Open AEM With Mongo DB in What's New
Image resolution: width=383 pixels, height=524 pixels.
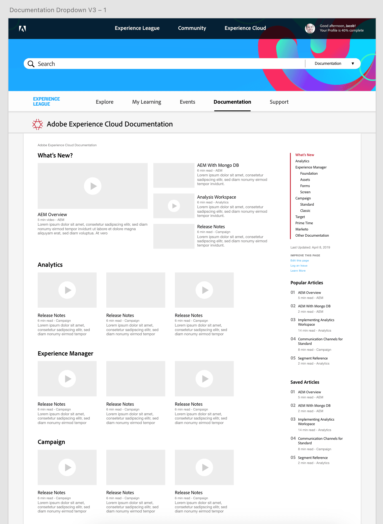(218, 165)
